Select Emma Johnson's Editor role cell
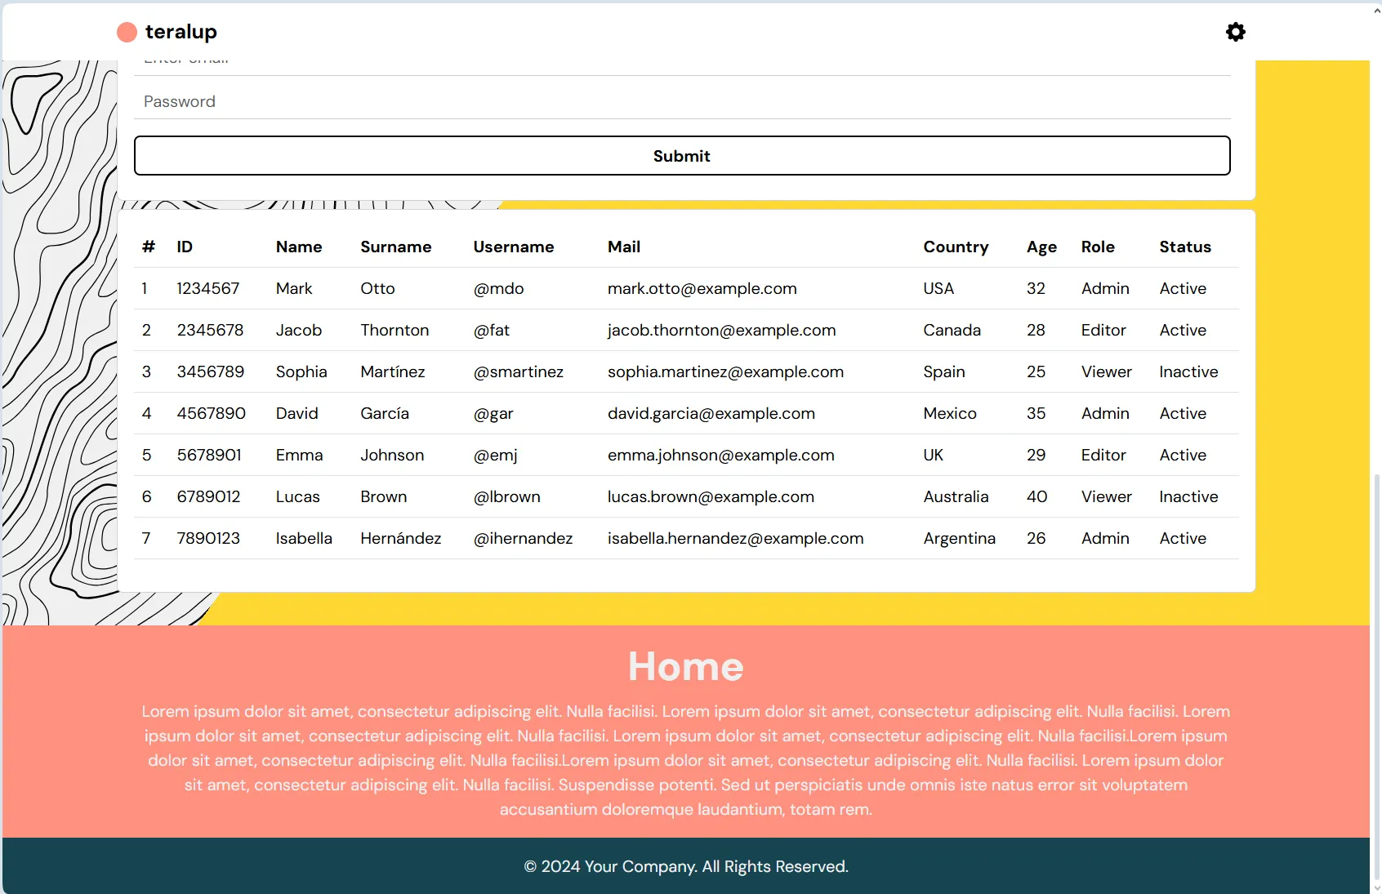The image size is (1382, 894). 1103,455
